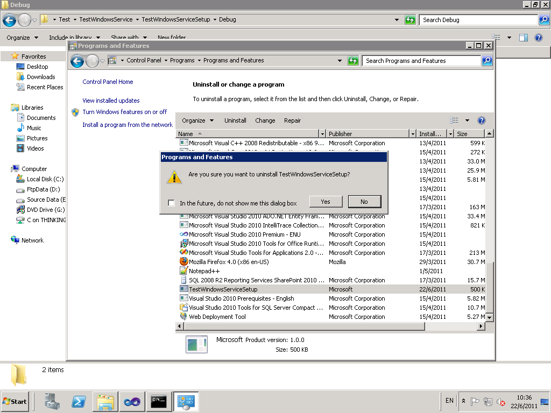
Task: Select Notepad++ in the program list
Action: click(x=204, y=271)
